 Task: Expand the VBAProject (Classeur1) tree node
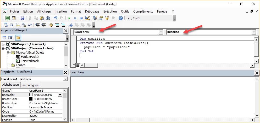point(3,44)
